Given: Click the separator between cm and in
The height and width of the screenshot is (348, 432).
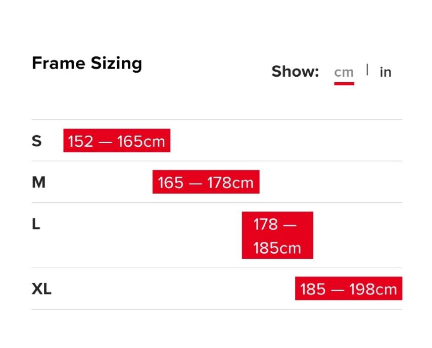Looking at the screenshot, I should 367,70.
